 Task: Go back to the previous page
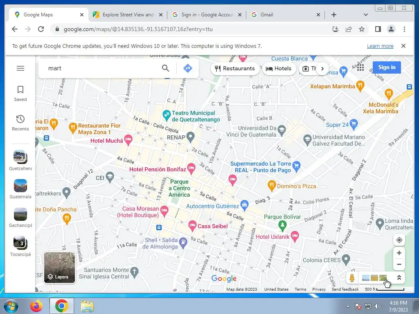point(15,29)
